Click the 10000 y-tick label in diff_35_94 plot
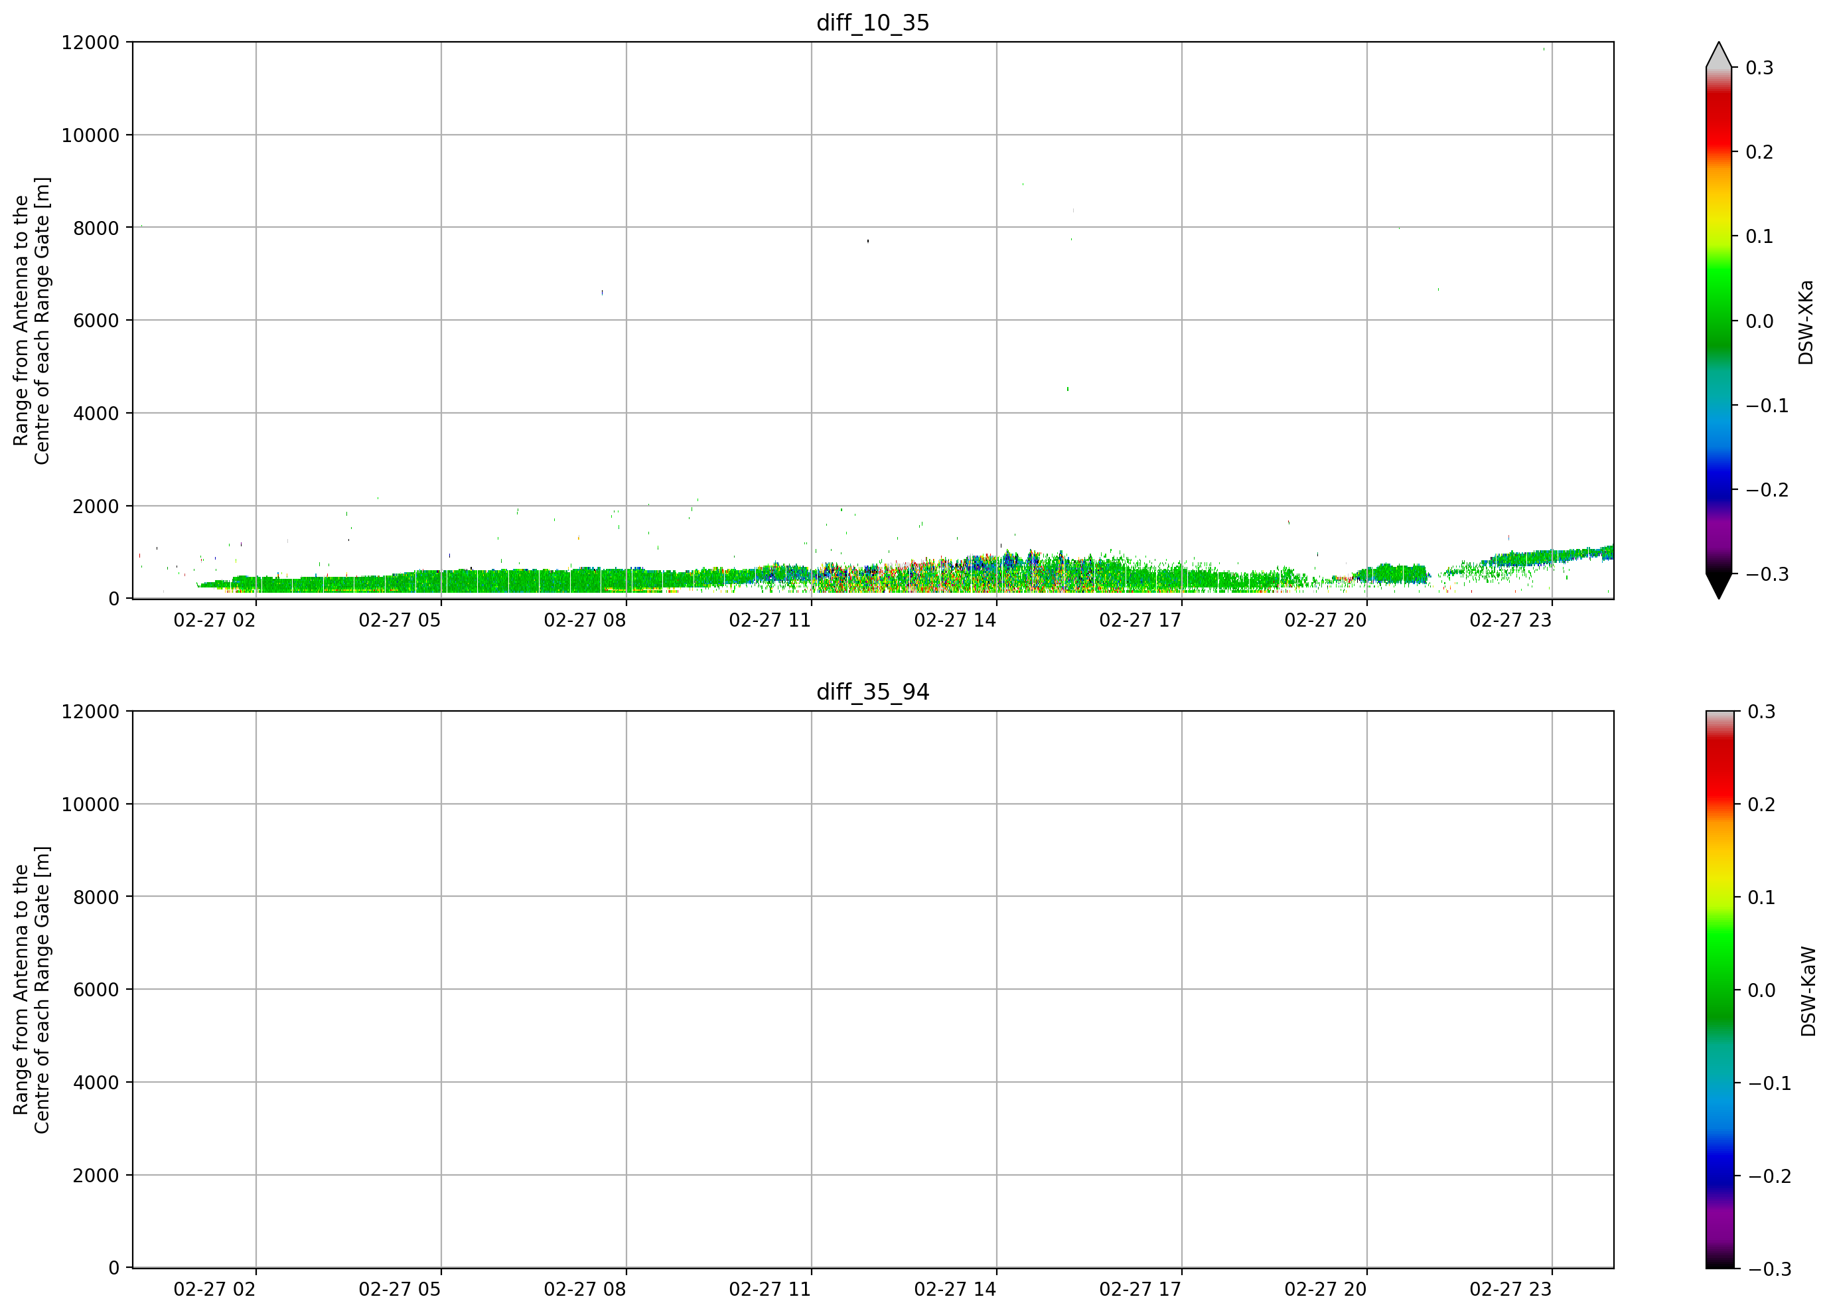The image size is (1831, 1313). (90, 805)
